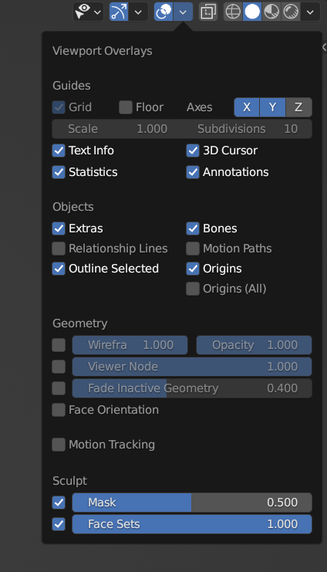This screenshot has width=327, height=572.
Task: Disable the Text Info checkbox
Action: pyautogui.click(x=59, y=151)
